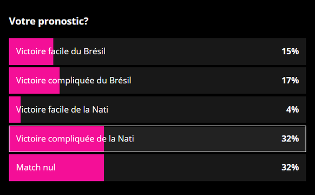Click the 32% beside Victoire compliquée de la Nati
The image size is (315, 195).
290,139
